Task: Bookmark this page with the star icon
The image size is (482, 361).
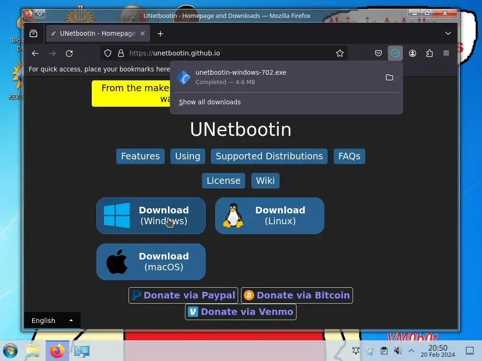Action: pos(340,54)
